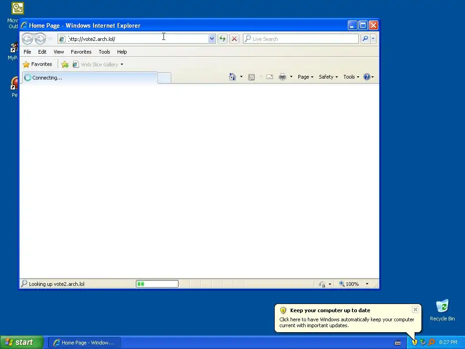Click the Forward navigation arrow button
The height and width of the screenshot is (349, 465).
40,39
